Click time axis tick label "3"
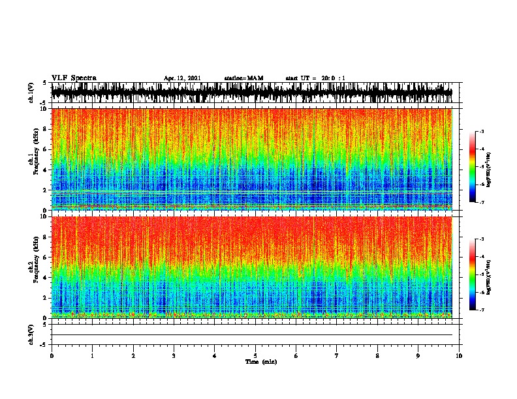Image resolution: width=517 pixels, height=399 pixels. coord(174,356)
